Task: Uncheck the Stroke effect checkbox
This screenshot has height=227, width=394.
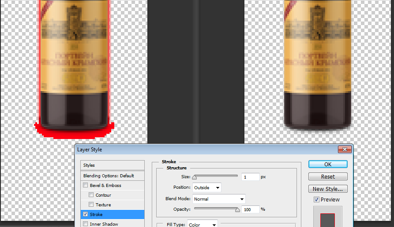Action: tap(86, 214)
